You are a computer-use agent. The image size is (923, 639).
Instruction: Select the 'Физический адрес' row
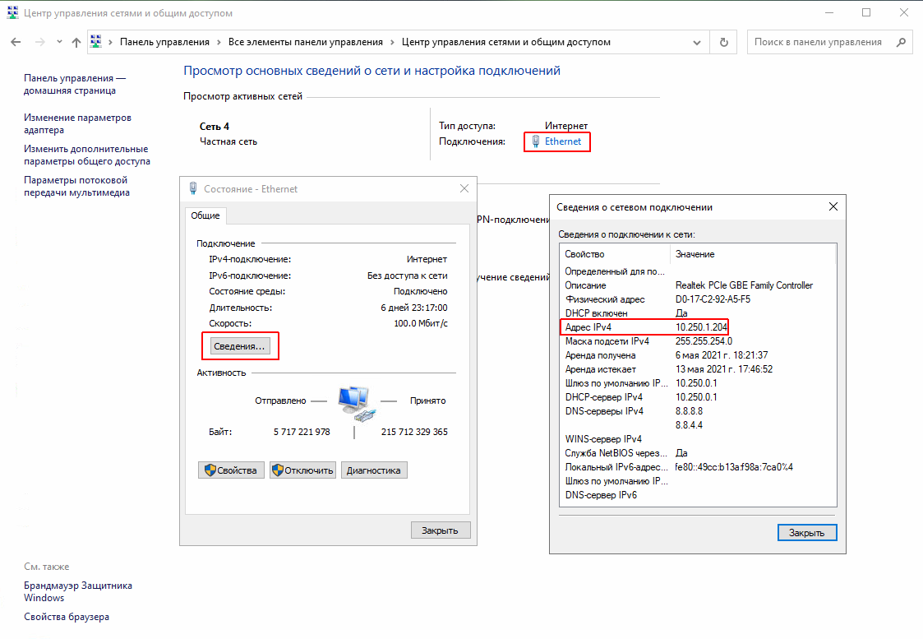click(x=698, y=299)
